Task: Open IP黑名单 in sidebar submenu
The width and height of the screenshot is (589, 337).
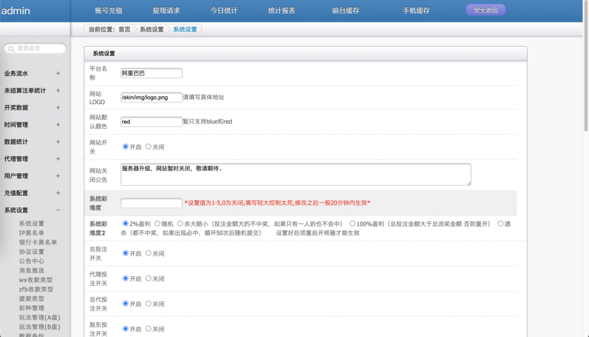Action: click(32, 233)
